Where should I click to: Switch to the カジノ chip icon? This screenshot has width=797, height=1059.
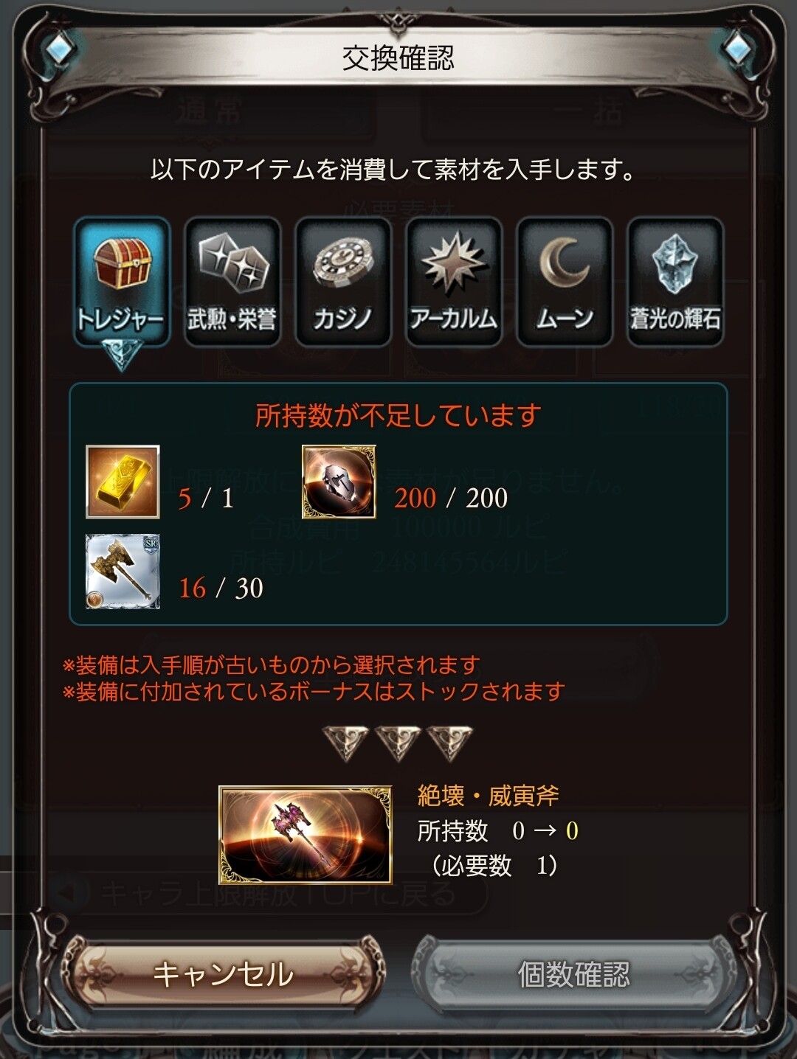click(x=343, y=281)
